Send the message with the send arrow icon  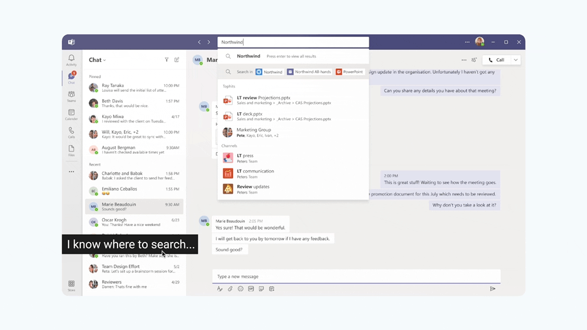492,289
